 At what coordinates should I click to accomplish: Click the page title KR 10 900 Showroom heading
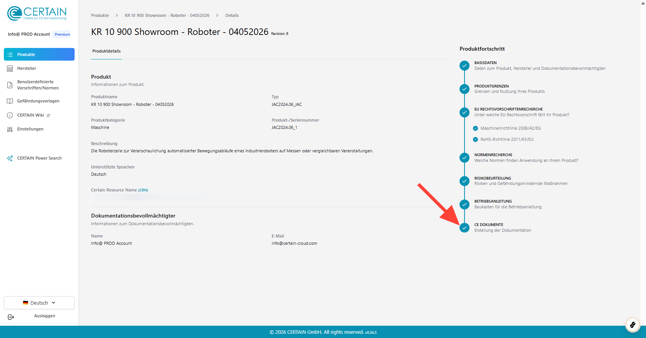(180, 32)
